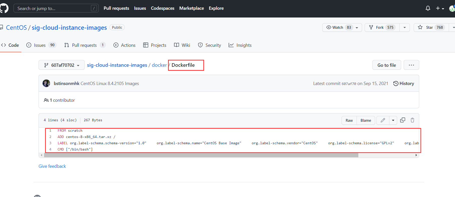Click the GitHub logo icon
This screenshot has height=197, width=455.
coord(4,8)
